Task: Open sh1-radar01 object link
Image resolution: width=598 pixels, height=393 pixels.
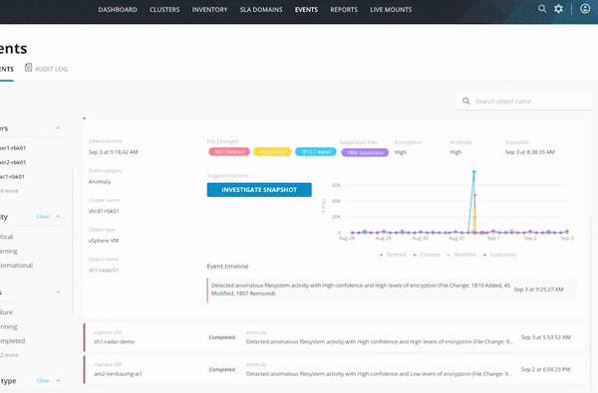Action: [x=104, y=270]
